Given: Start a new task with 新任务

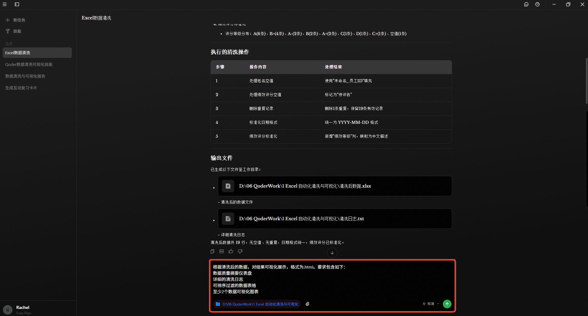Looking at the screenshot, I should pyautogui.click(x=15, y=20).
